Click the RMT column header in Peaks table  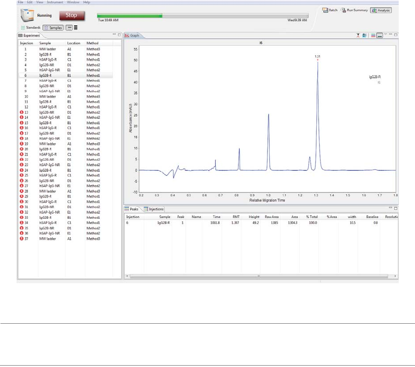[x=236, y=217]
